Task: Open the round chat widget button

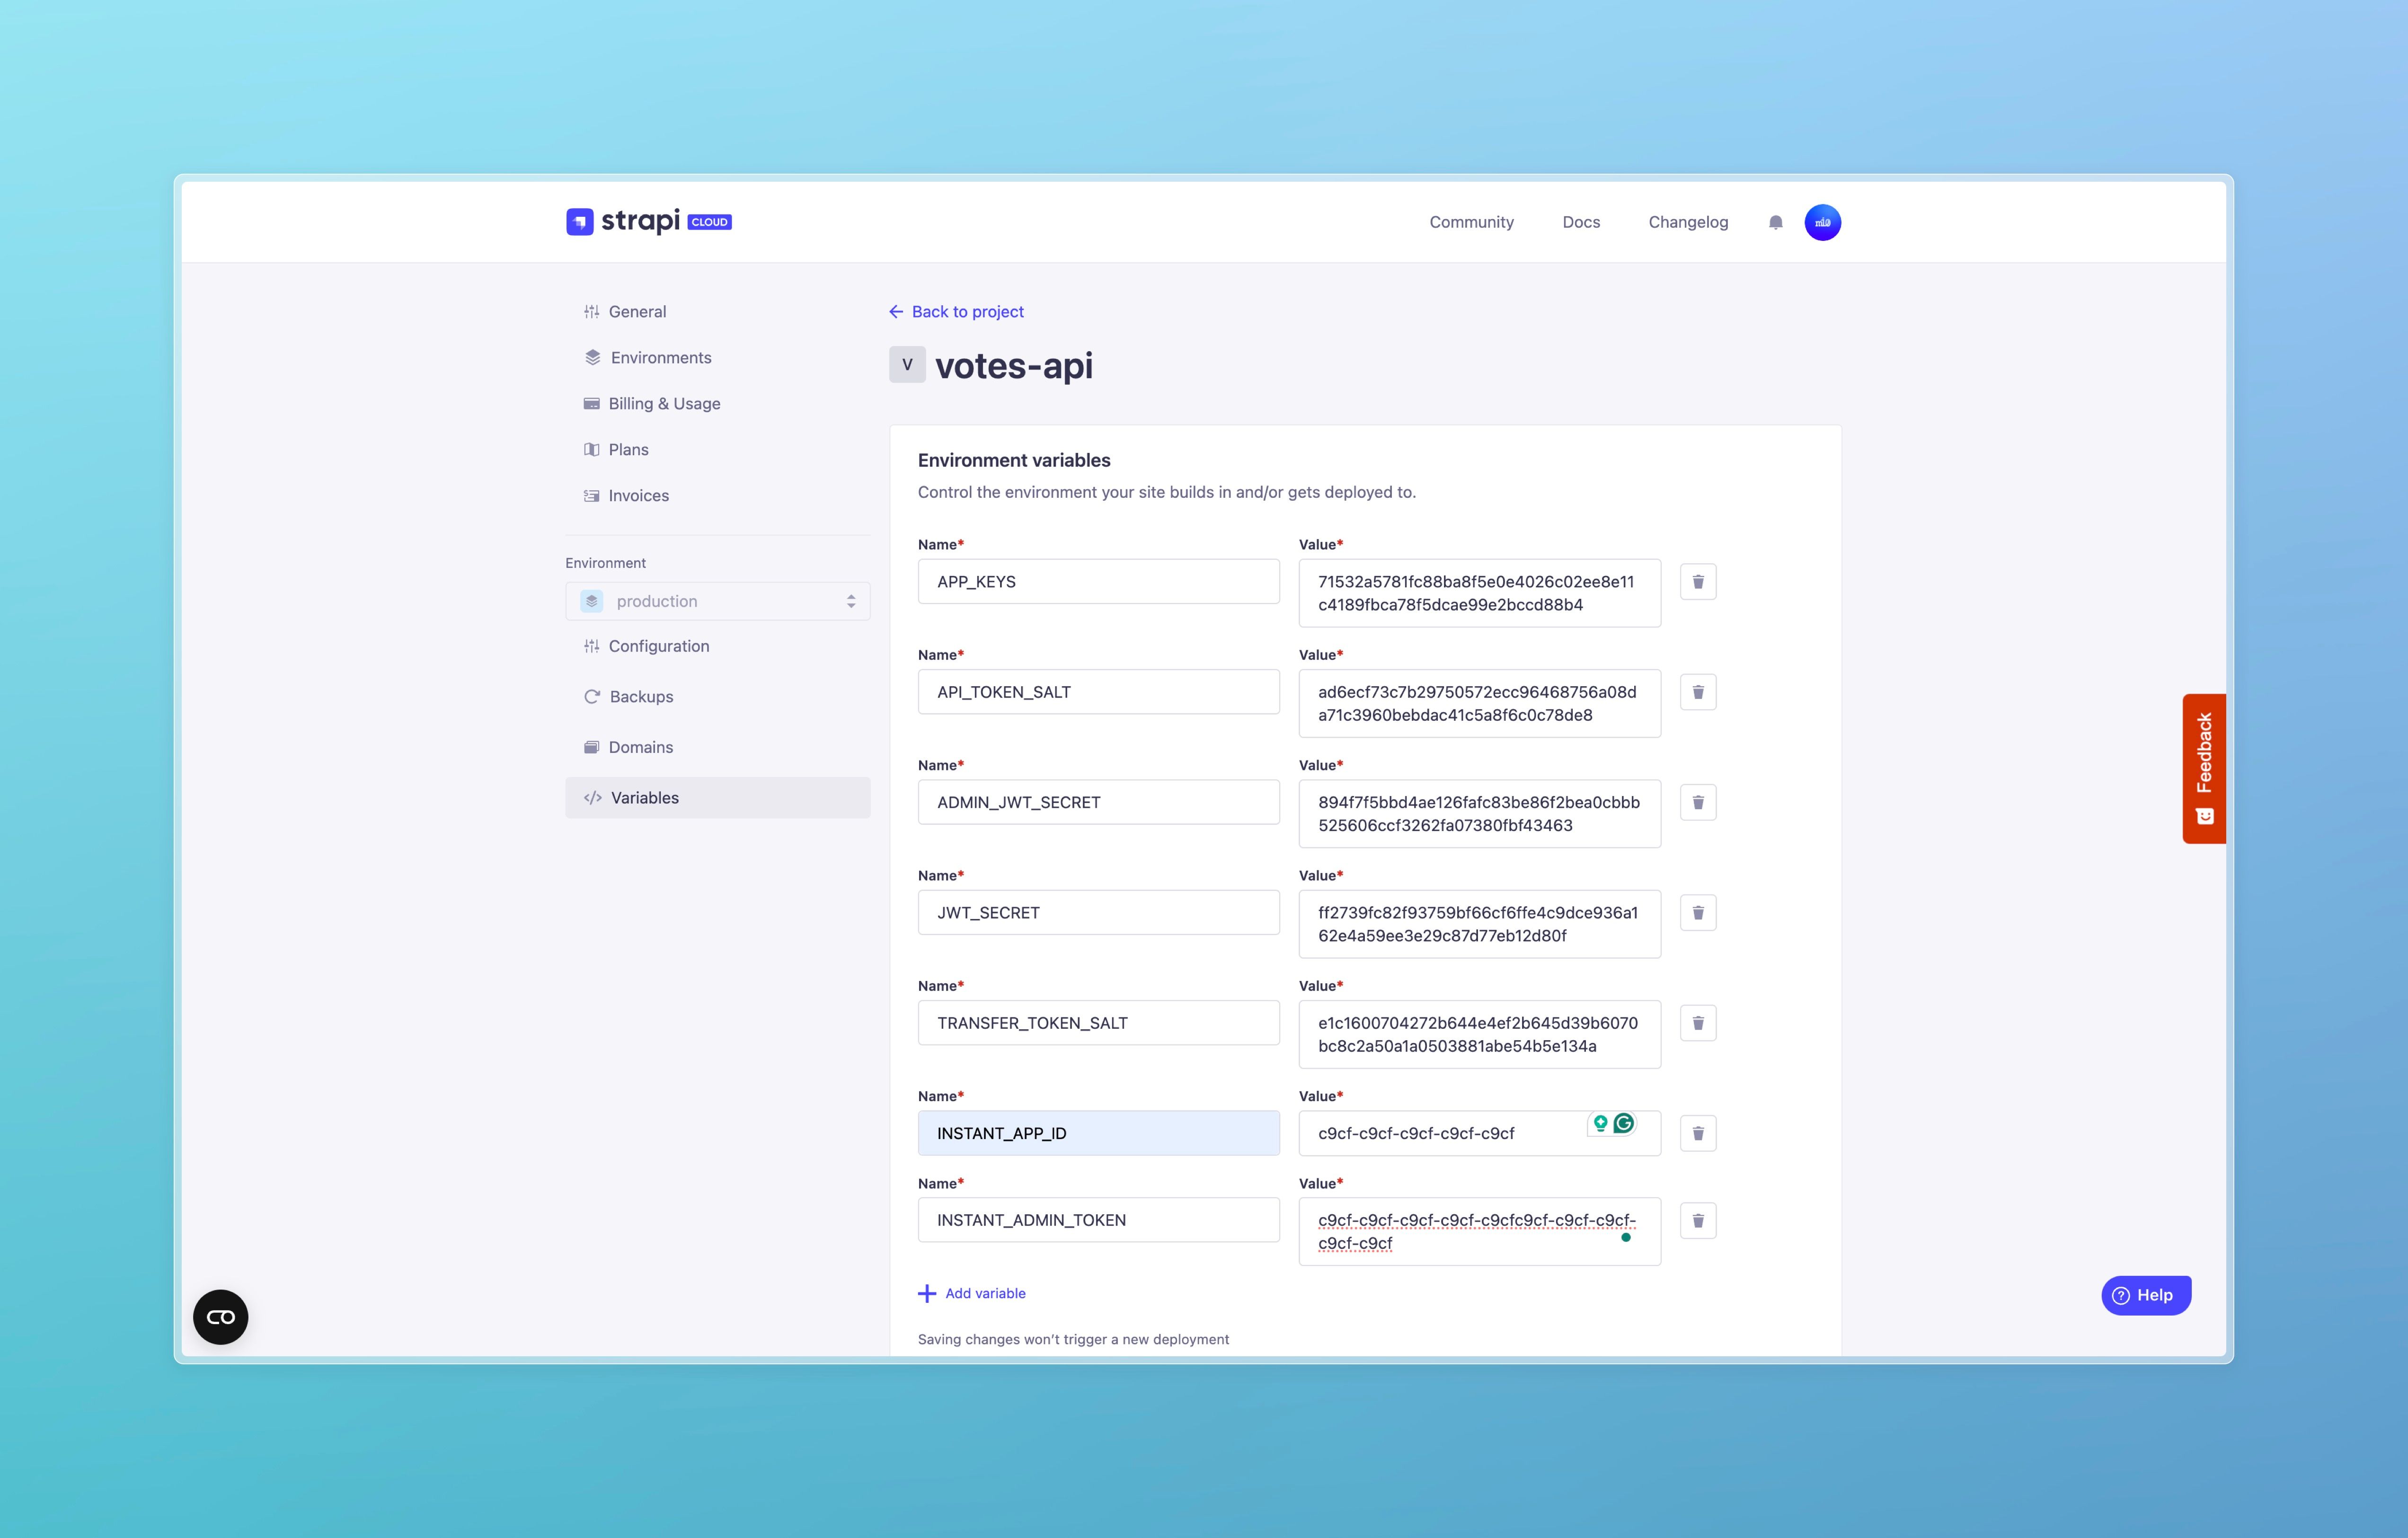Action: pos(220,1317)
